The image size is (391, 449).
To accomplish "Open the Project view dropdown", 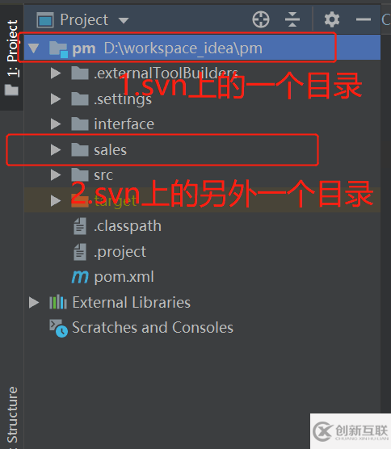I will tap(124, 21).
